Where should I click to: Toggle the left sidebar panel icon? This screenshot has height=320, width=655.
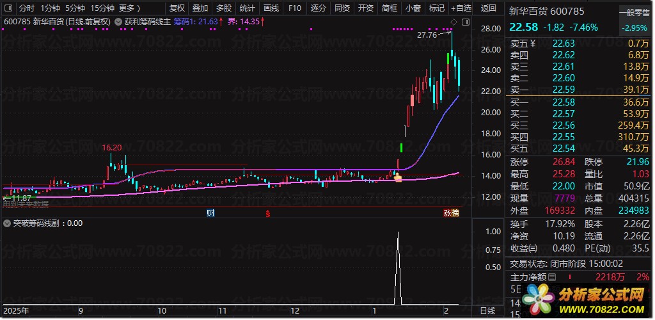pos(8,8)
